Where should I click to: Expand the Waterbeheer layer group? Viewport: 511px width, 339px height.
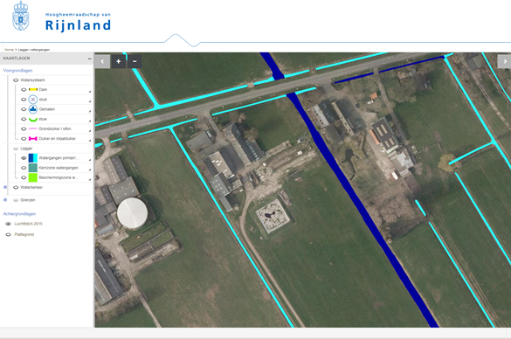click(x=5, y=187)
